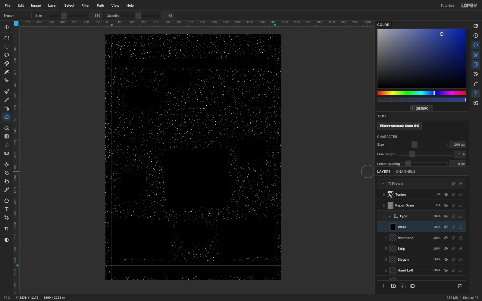Collapse the Type group
The height and width of the screenshot is (301, 482).
pyautogui.click(x=390, y=216)
